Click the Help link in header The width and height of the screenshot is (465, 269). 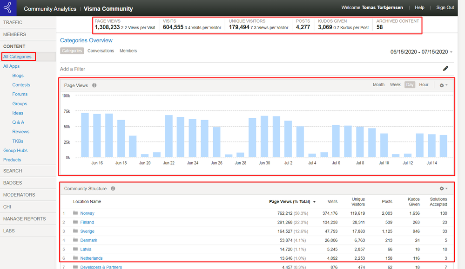tap(419, 8)
